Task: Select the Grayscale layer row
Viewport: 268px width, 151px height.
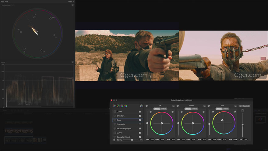Action: click(128, 124)
